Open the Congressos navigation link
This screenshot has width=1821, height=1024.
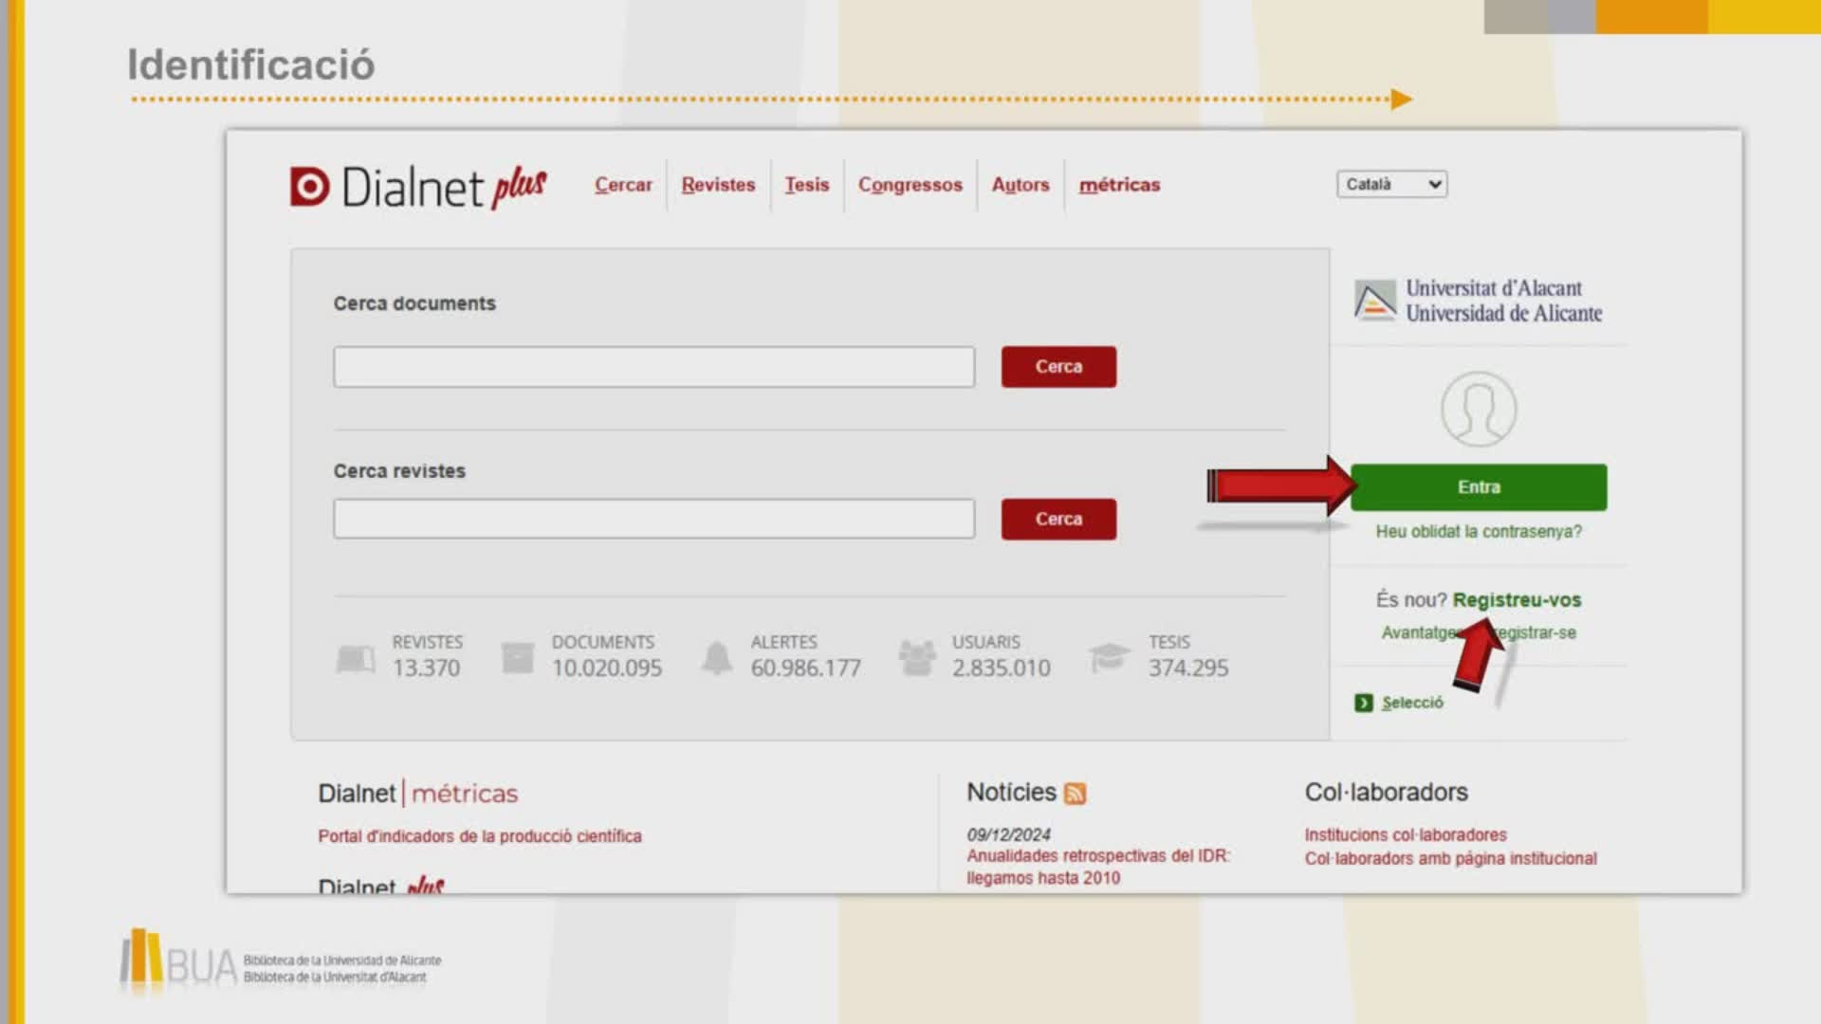(910, 185)
